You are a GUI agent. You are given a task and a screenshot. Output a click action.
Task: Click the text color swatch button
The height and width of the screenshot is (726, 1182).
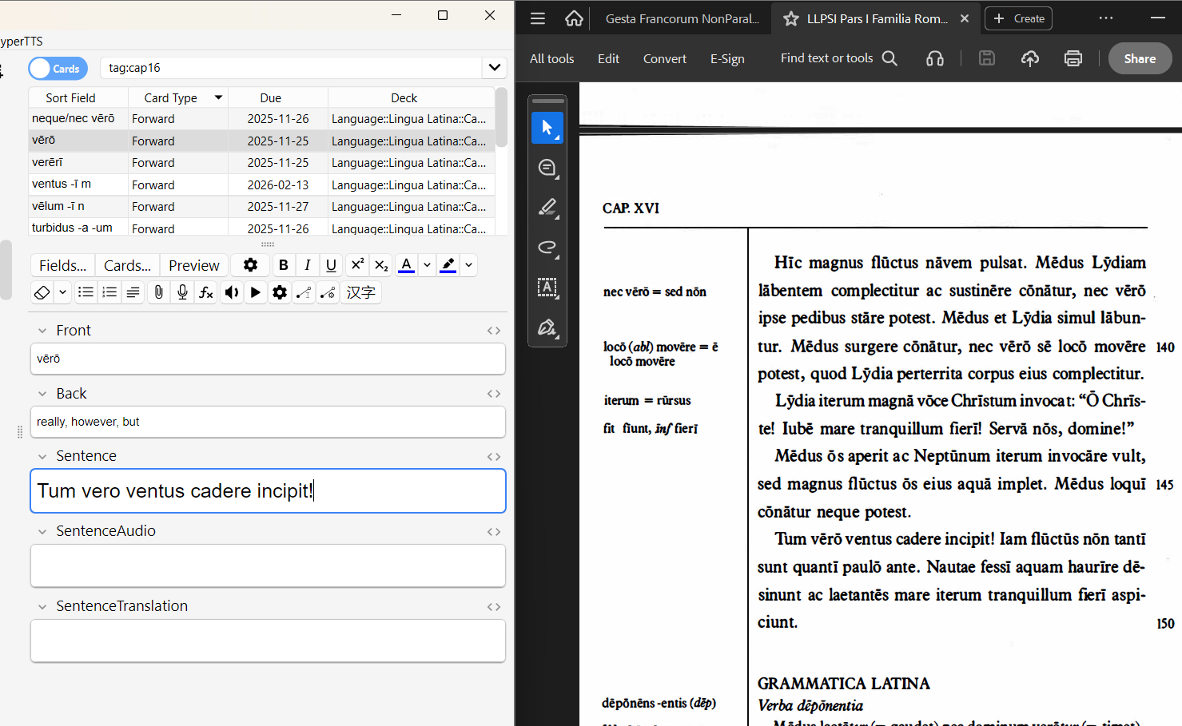click(406, 265)
